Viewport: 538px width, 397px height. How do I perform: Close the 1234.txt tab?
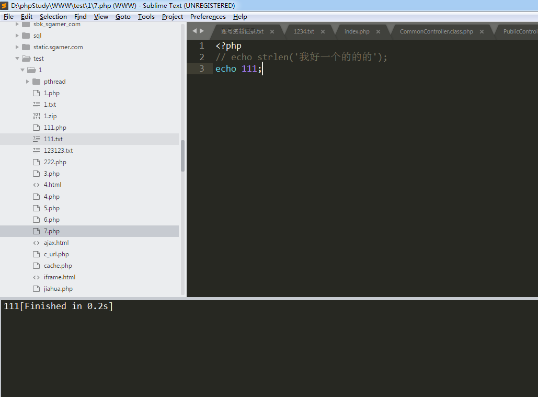coord(323,31)
